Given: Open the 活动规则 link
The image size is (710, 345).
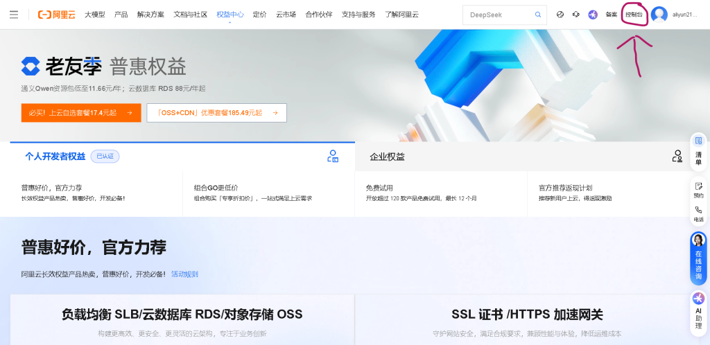Looking at the screenshot, I should click(184, 274).
